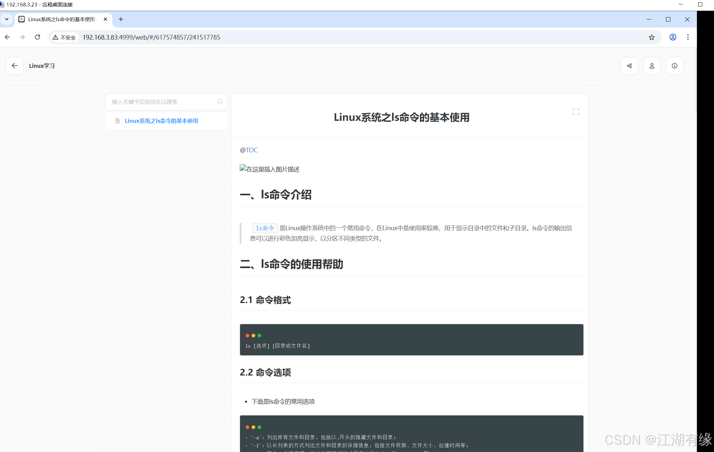This screenshot has width=714, height=452.
Task: Open the share icon in the page header
Action: pos(630,66)
